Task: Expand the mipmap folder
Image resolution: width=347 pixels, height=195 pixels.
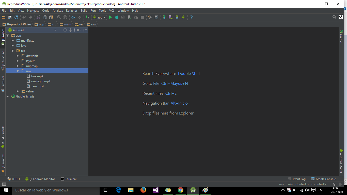Action: pos(18,66)
